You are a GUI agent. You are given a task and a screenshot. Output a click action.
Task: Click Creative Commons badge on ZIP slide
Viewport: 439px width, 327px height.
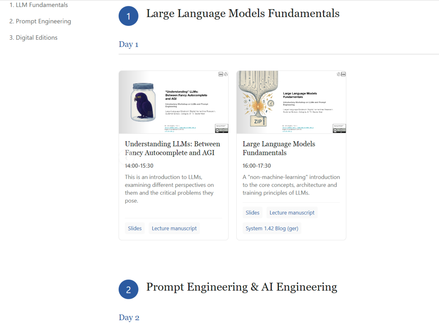pos(339,129)
